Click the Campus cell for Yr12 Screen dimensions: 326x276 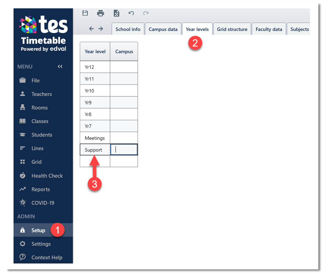click(124, 67)
